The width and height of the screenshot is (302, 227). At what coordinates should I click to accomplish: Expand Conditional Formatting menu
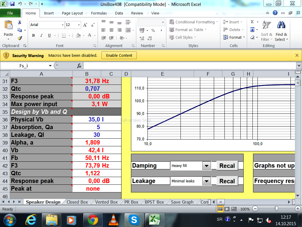point(193,22)
